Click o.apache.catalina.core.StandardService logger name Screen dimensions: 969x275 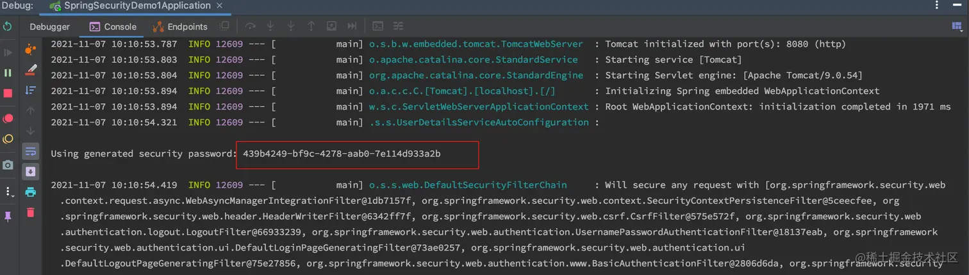tap(474, 60)
